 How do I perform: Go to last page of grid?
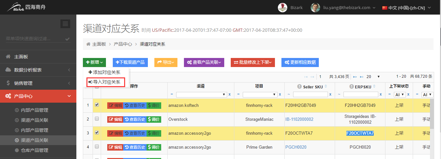(361, 77)
